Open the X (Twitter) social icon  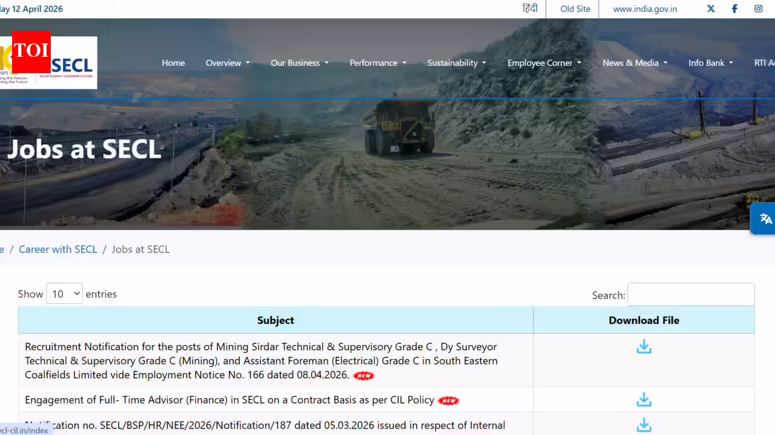tap(711, 8)
